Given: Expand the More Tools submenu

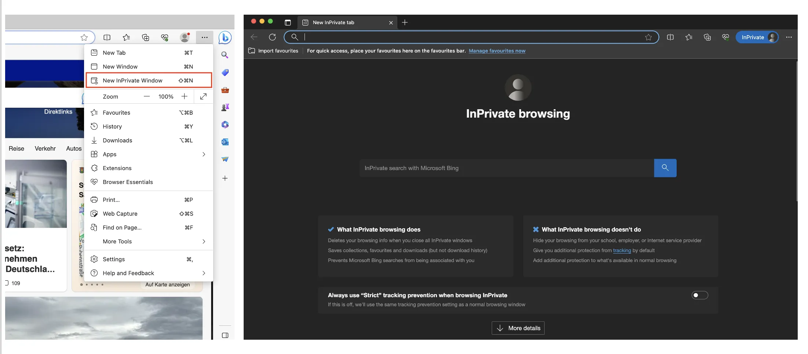Looking at the screenshot, I should point(204,241).
